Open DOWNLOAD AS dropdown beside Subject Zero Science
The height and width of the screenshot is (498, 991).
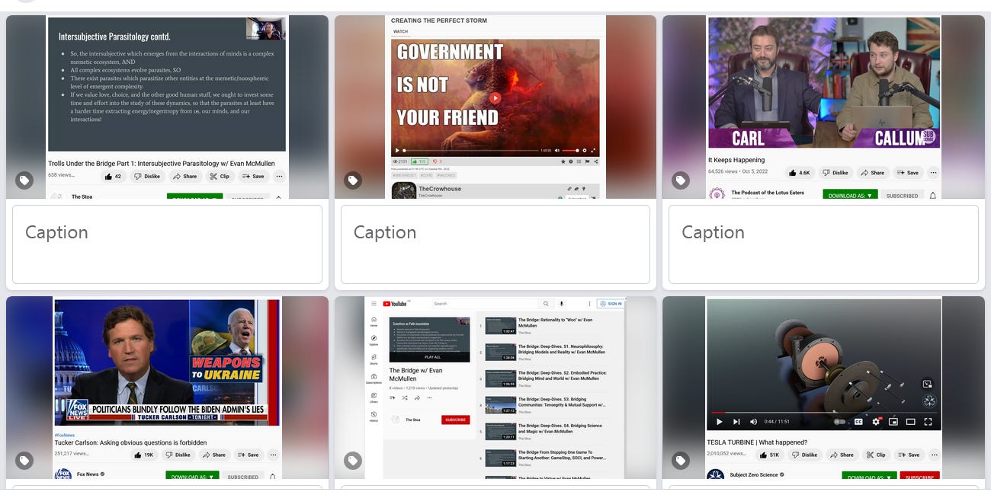click(x=869, y=477)
